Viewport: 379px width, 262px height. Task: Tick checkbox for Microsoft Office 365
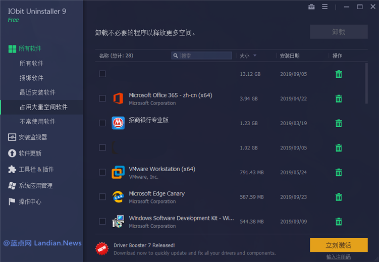click(x=102, y=98)
